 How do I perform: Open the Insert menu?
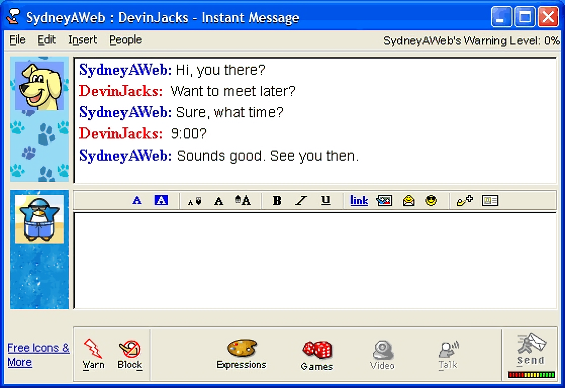82,39
